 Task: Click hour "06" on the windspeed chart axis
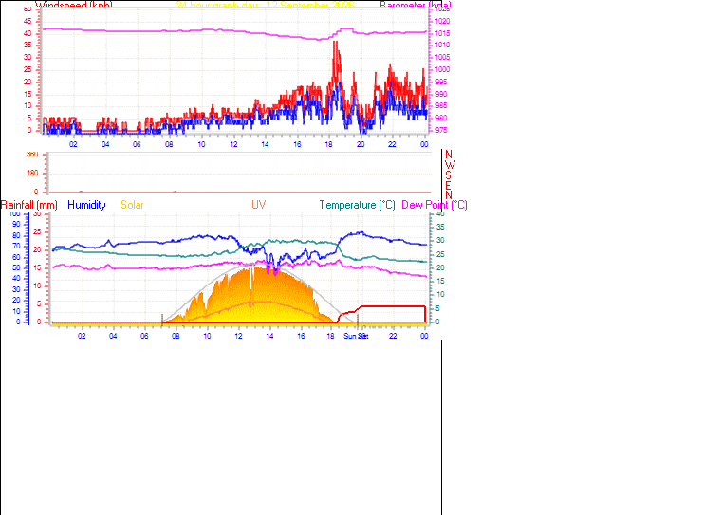pos(137,144)
